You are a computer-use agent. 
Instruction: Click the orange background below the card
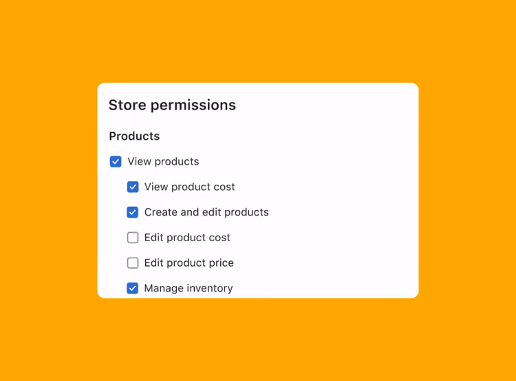tap(258, 340)
